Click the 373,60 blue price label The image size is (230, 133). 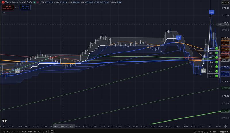coord(225,73)
